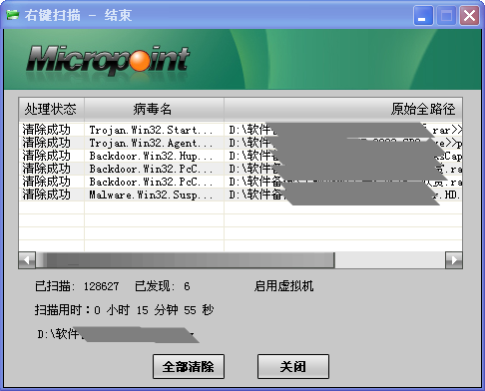Click the right scroll arrow of horizontal scrollbar
The height and width of the screenshot is (391, 485).
[454, 260]
